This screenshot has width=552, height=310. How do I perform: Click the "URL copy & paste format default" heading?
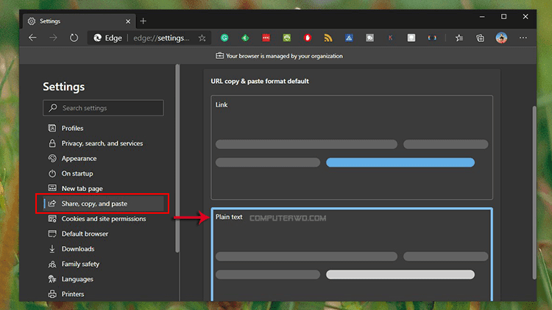[x=260, y=82]
